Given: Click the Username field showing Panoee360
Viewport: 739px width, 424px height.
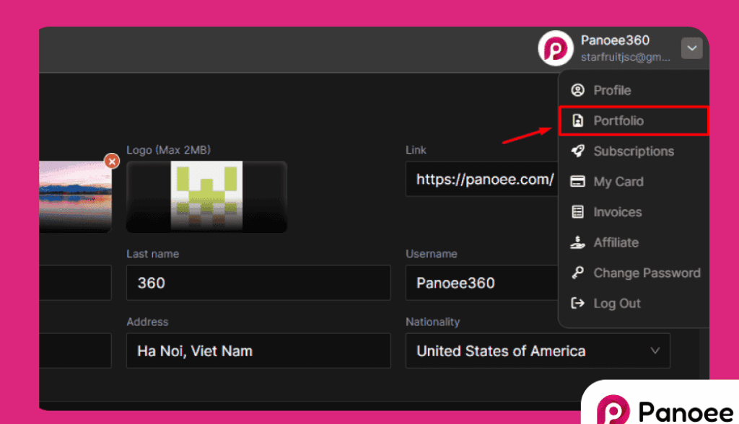Looking at the screenshot, I should [480, 283].
